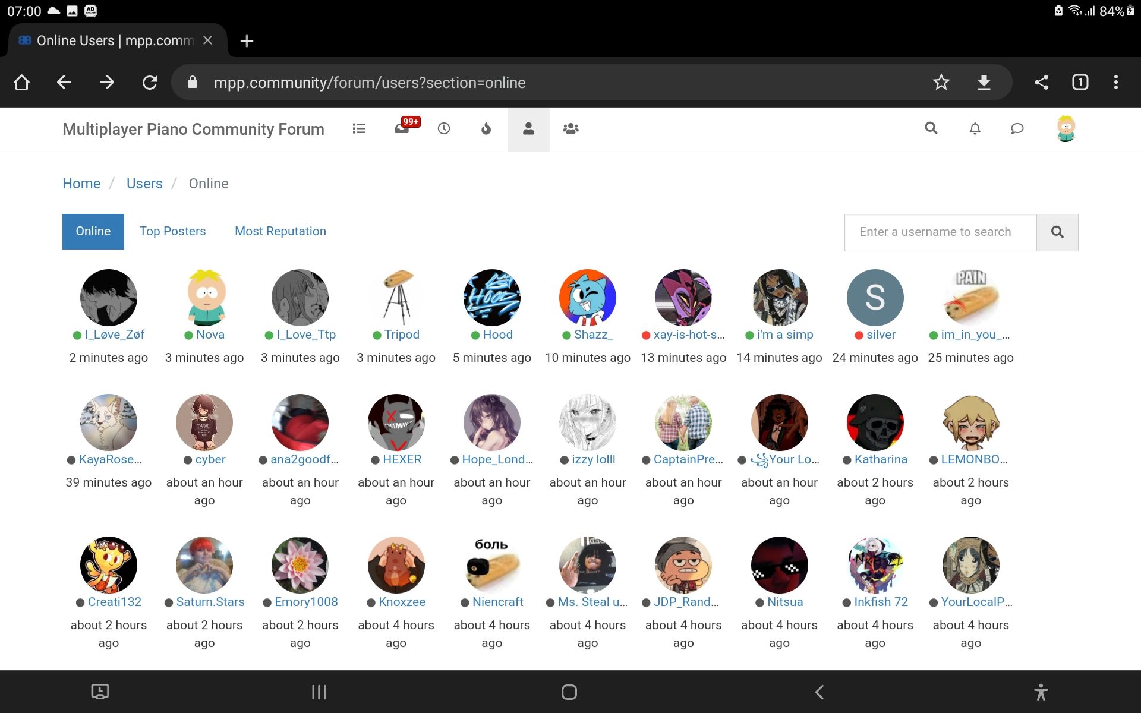Open I_Løve_Zøf profile link
Image resolution: width=1141 pixels, height=713 pixels.
point(115,335)
